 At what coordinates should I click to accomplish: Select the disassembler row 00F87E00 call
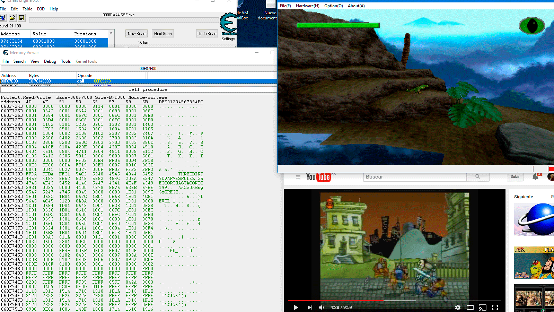click(139, 81)
